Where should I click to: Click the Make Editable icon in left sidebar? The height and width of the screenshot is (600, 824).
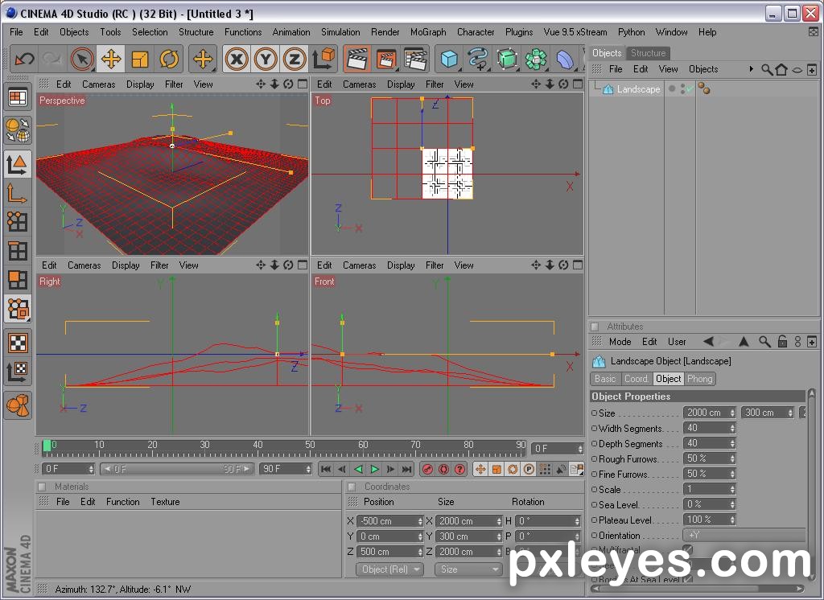[x=18, y=129]
